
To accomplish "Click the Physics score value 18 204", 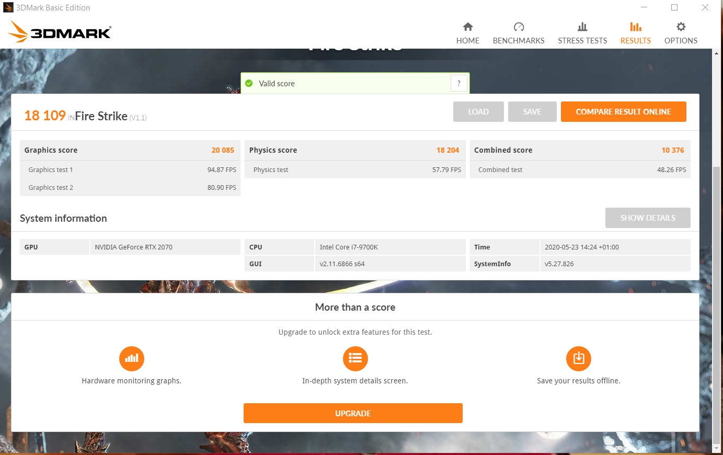I will tap(447, 150).
